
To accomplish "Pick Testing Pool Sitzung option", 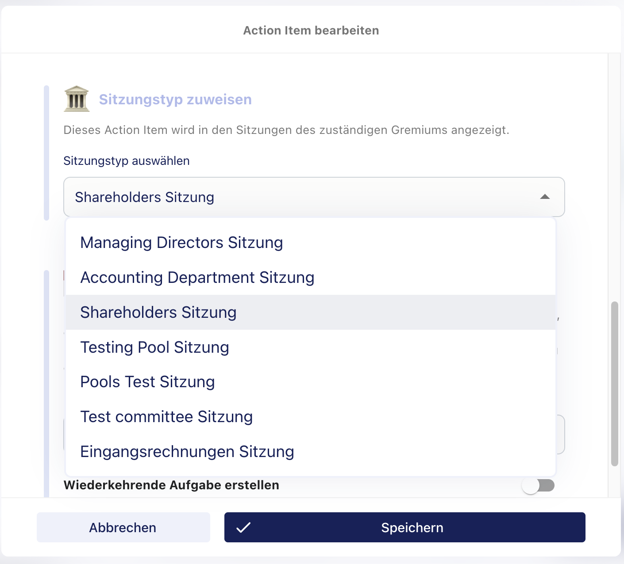I will pos(311,347).
